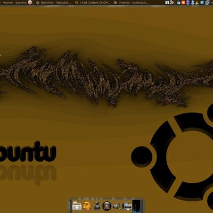Click the orange square tray icon

pyautogui.click(x=183, y=3)
